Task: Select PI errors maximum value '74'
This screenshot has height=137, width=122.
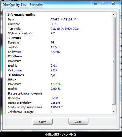Action: click(52, 42)
